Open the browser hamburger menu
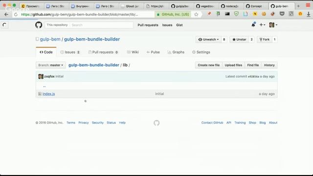This screenshot has height=176, width=313. click(x=308, y=5)
